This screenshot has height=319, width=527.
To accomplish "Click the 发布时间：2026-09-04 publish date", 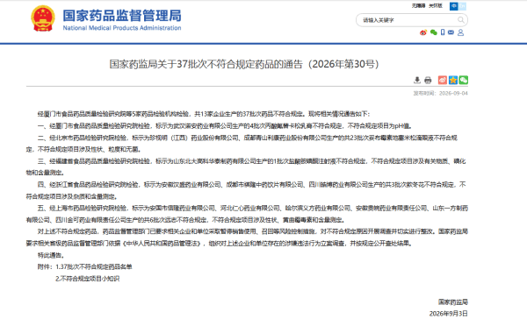I will coord(440,93).
